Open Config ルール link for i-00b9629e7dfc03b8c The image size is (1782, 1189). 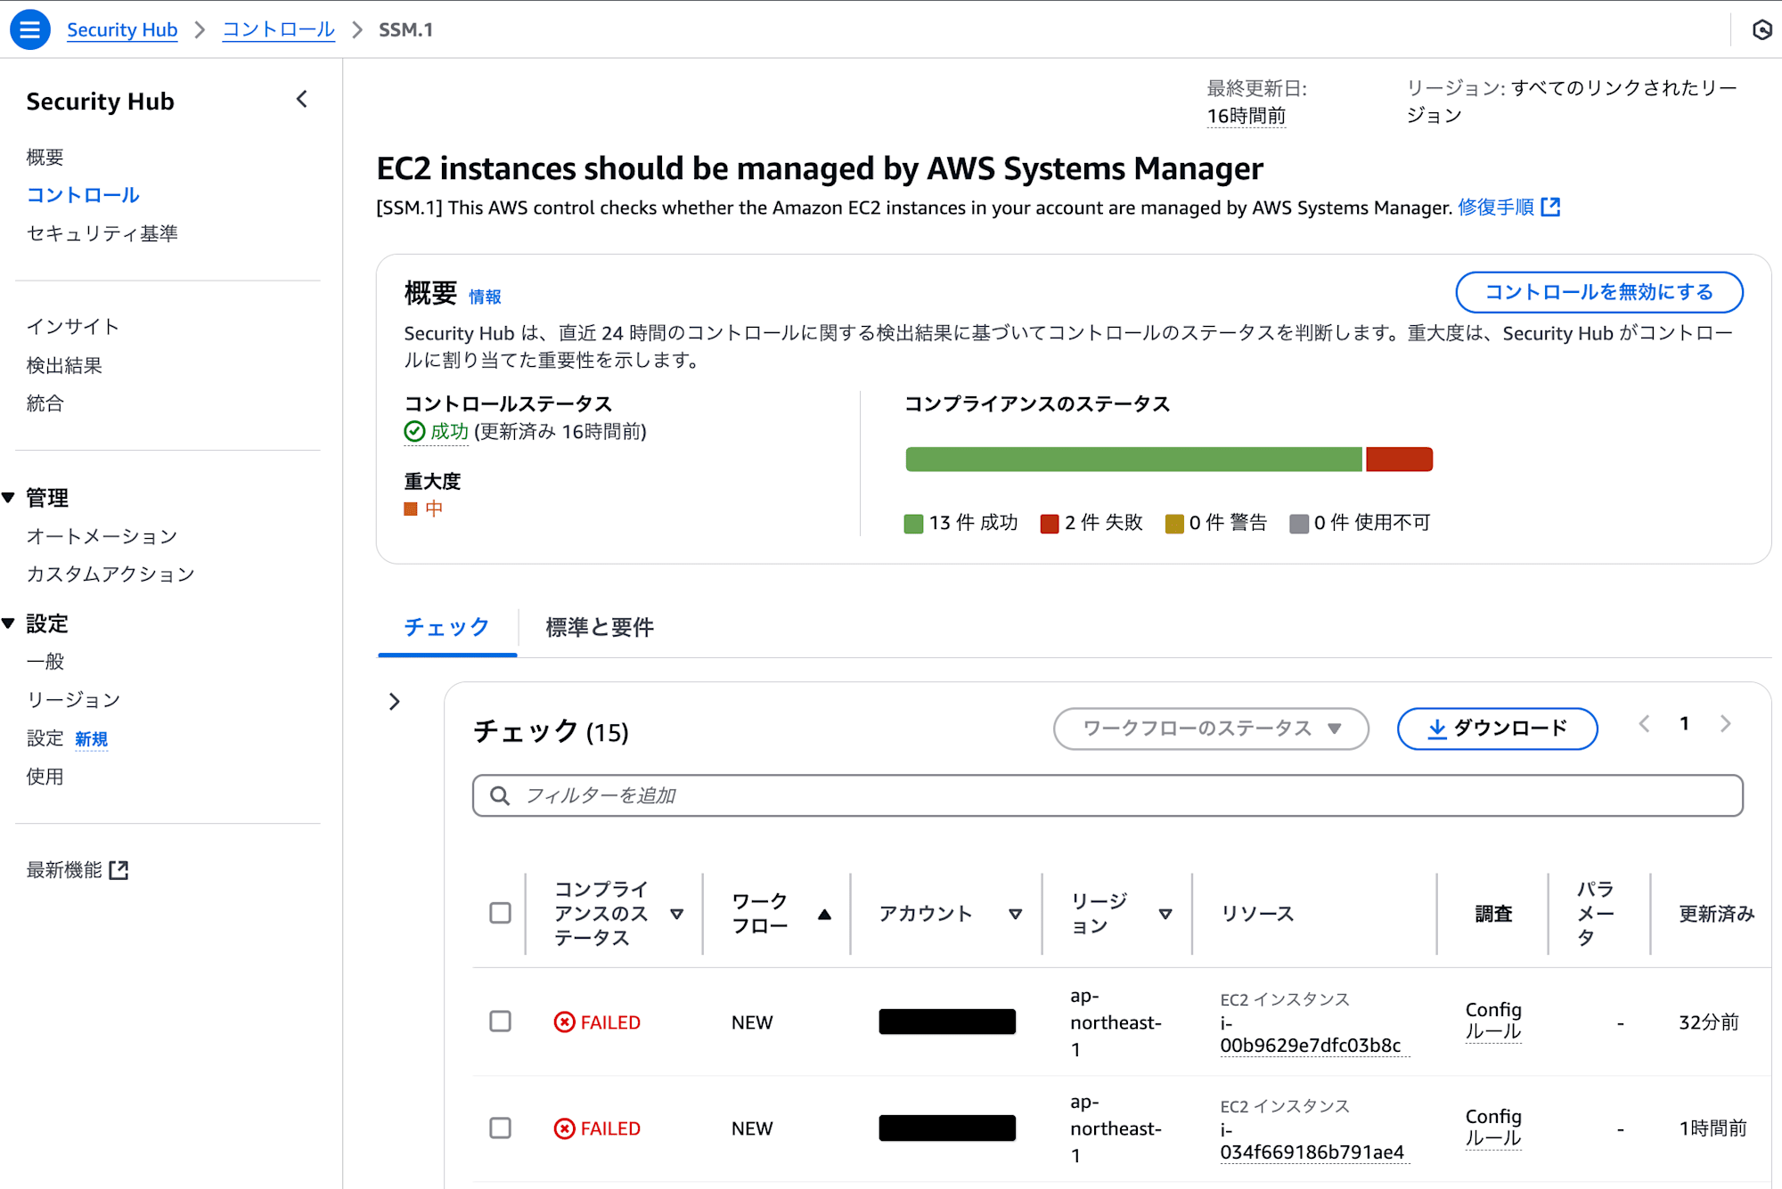pyautogui.click(x=1494, y=1021)
